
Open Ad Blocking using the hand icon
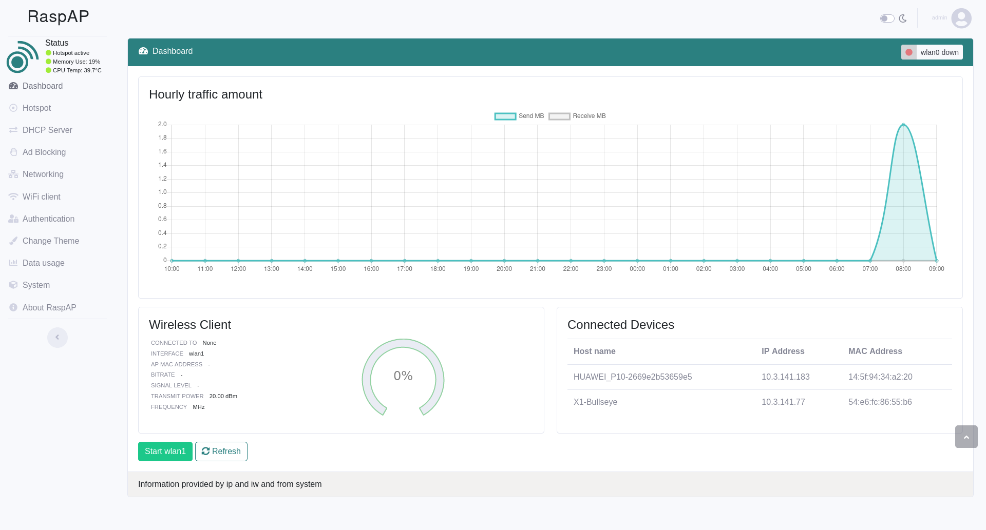click(x=13, y=152)
